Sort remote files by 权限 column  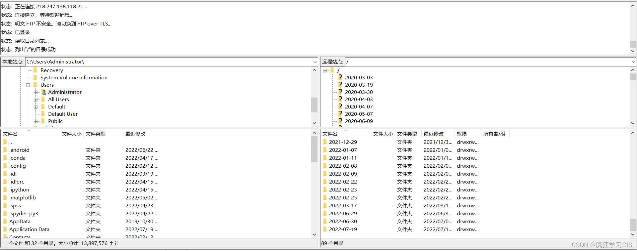coord(461,134)
